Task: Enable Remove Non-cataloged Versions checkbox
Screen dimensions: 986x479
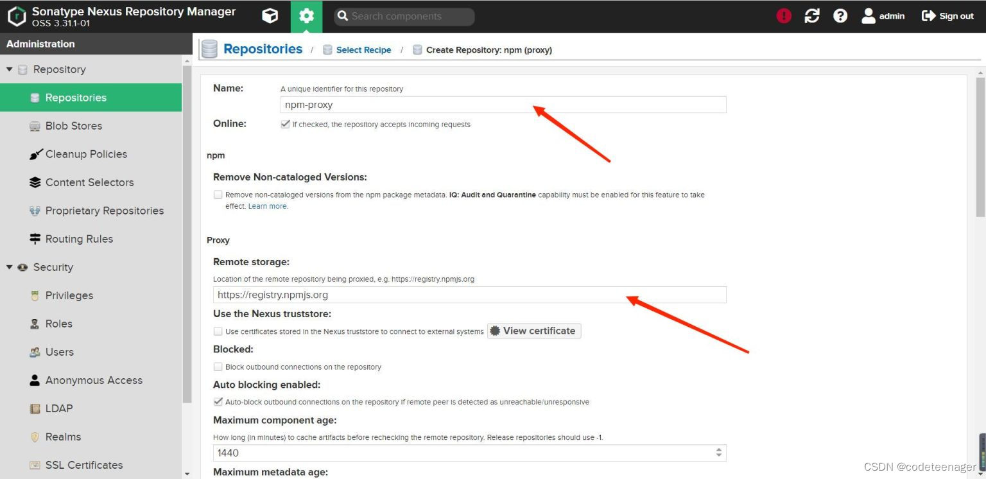Action: click(x=218, y=195)
